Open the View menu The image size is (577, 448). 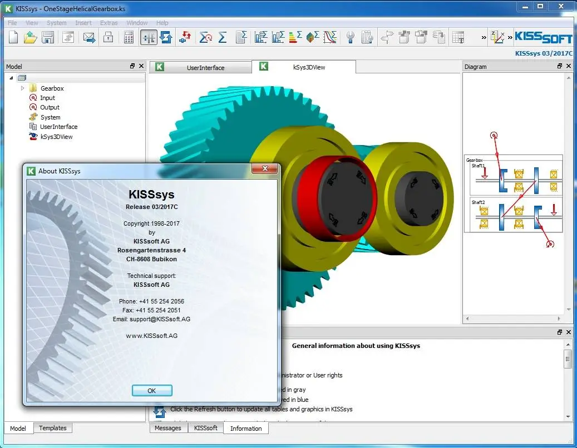pos(32,23)
